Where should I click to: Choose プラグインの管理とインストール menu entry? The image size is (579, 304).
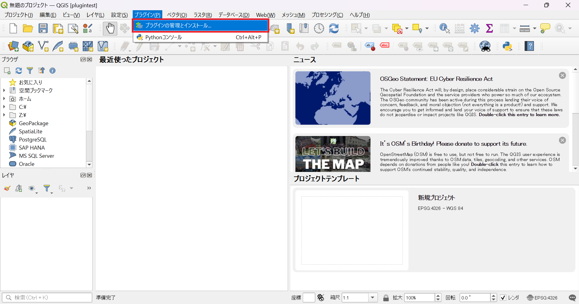201,26
